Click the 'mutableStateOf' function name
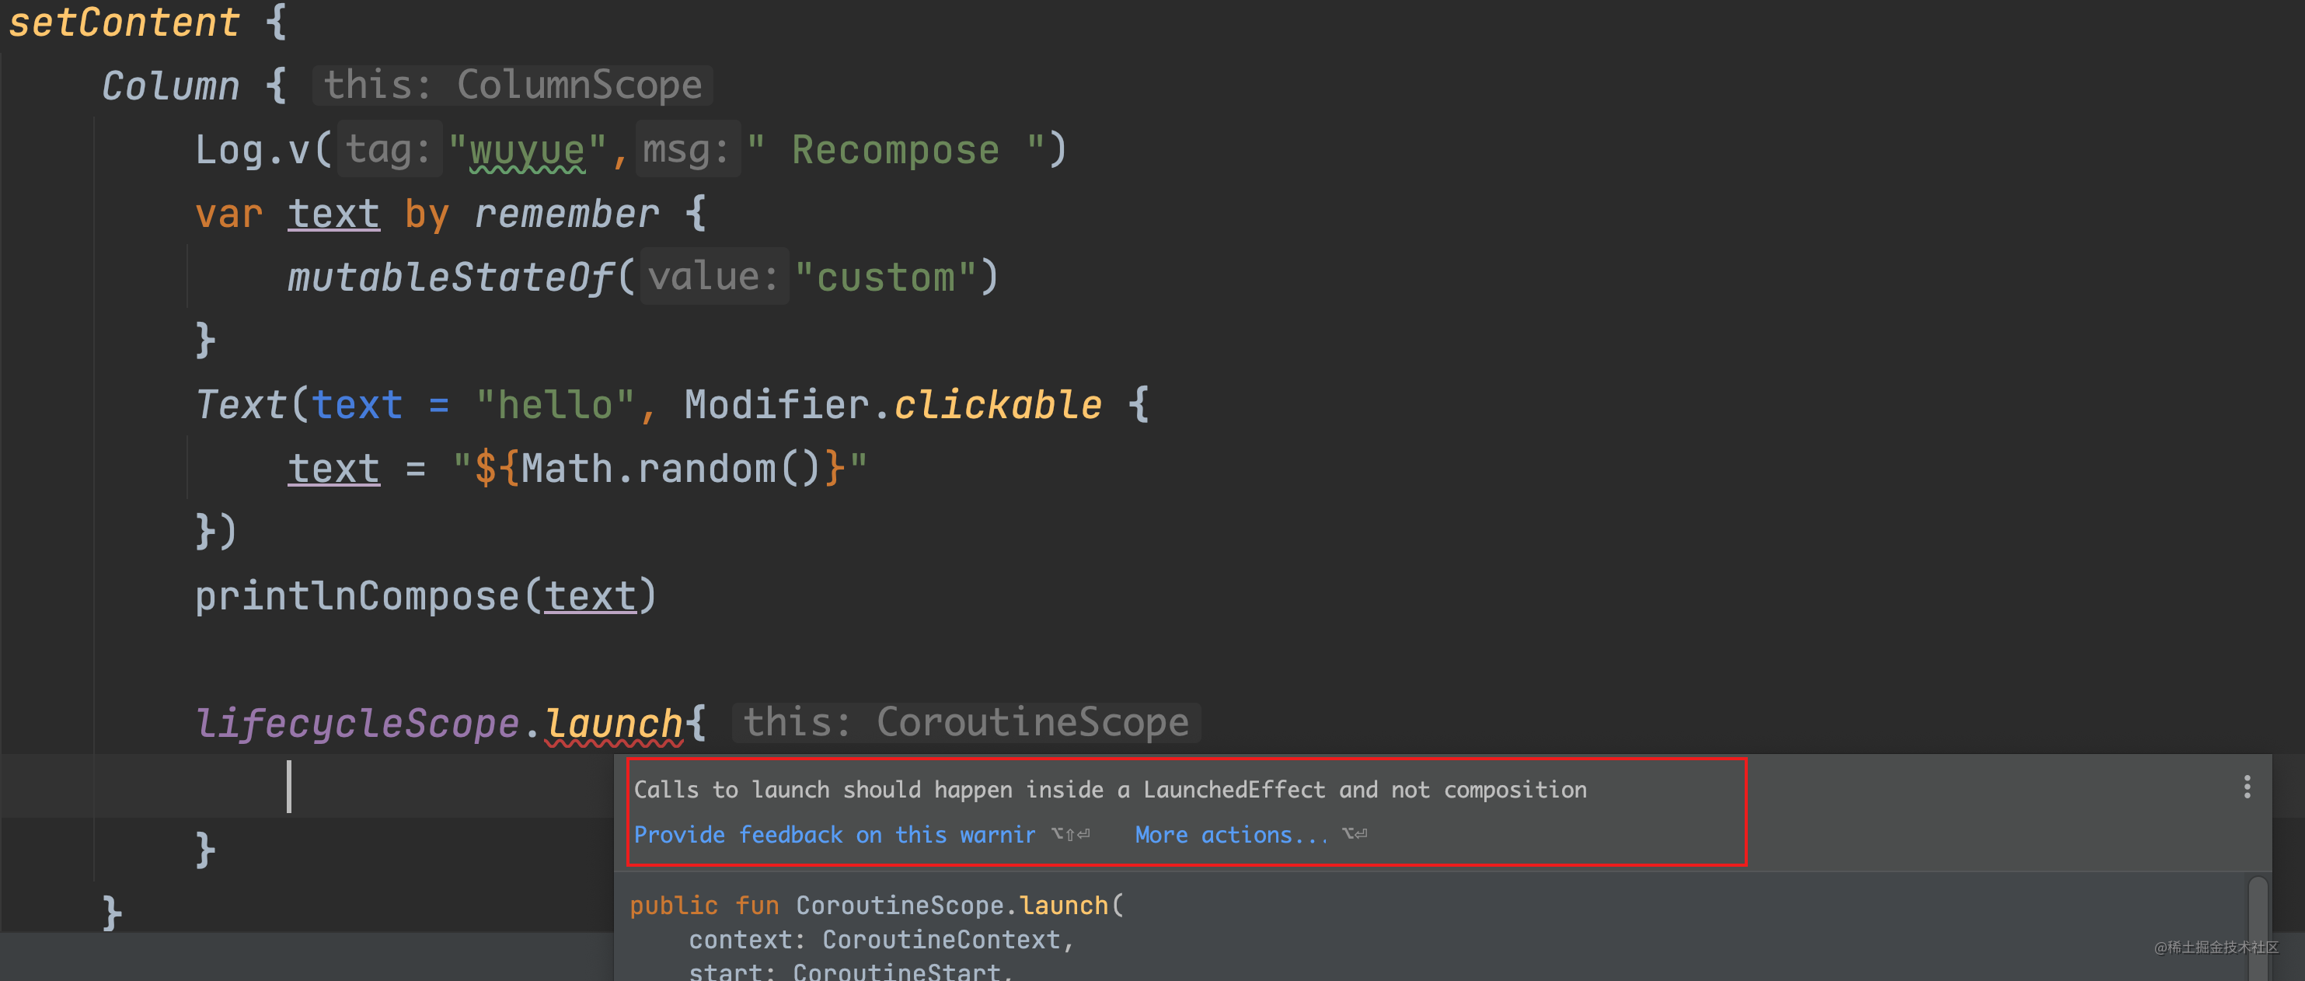 click(450, 278)
